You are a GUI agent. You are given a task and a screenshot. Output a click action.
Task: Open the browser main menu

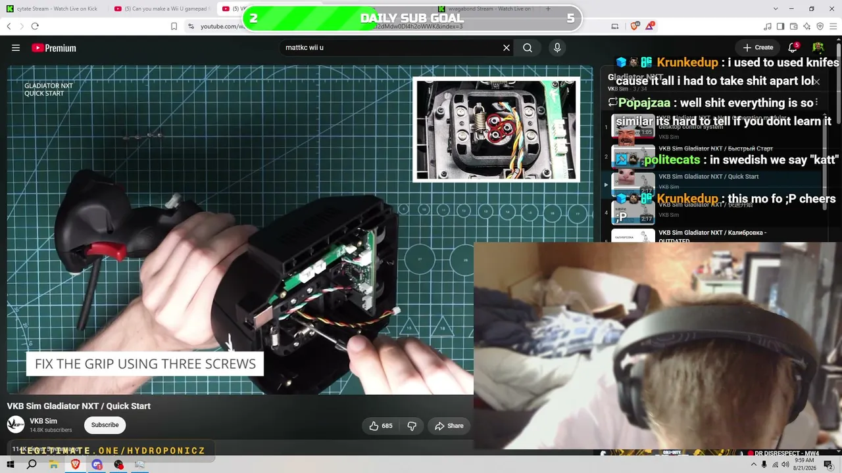(833, 26)
